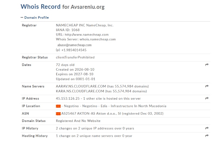Image resolution: width=216 pixels, height=142 pixels.
Task: Click the ASN row label
Action: [25, 113]
